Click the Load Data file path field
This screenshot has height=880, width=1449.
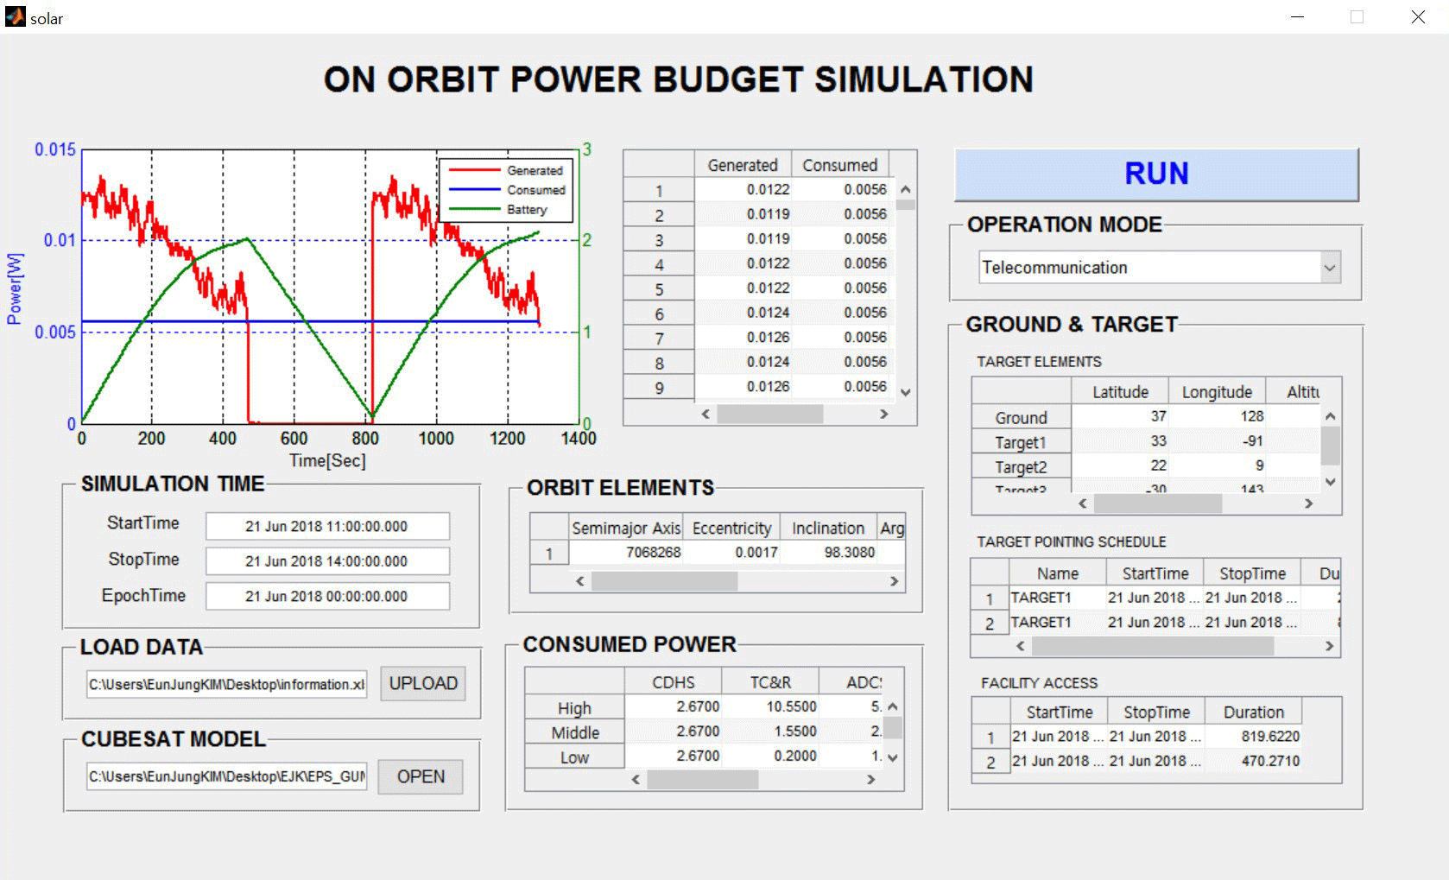(x=226, y=684)
